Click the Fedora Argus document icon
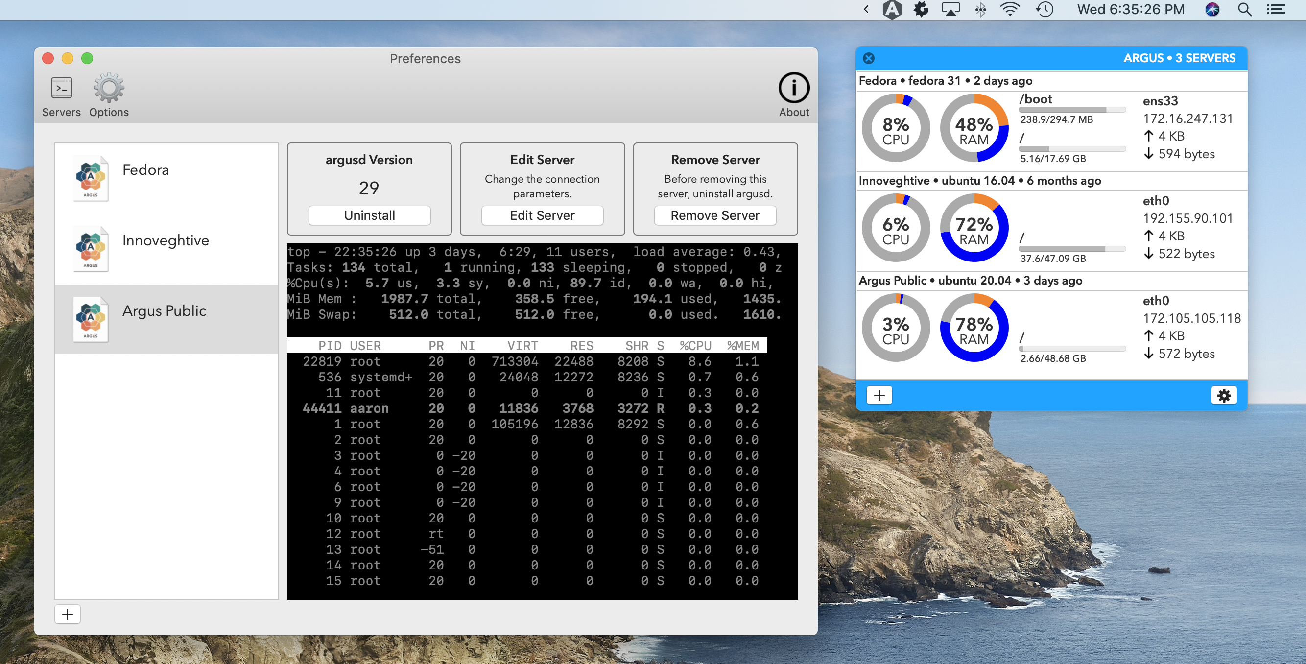 pos(91,178)
